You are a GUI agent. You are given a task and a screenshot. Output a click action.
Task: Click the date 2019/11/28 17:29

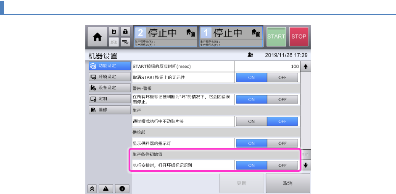(286, 55)
